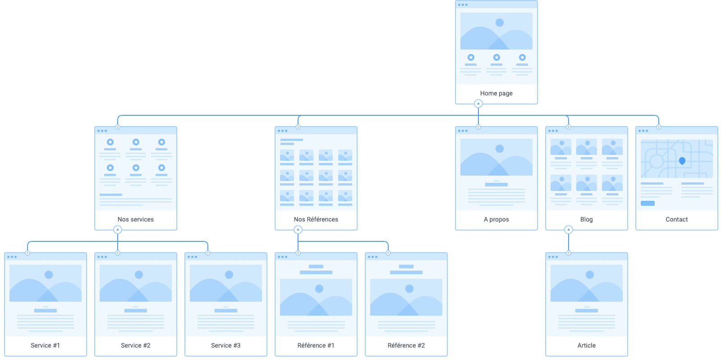
Task: Click the top connector node of Blog
Action: tap(569, 127)
